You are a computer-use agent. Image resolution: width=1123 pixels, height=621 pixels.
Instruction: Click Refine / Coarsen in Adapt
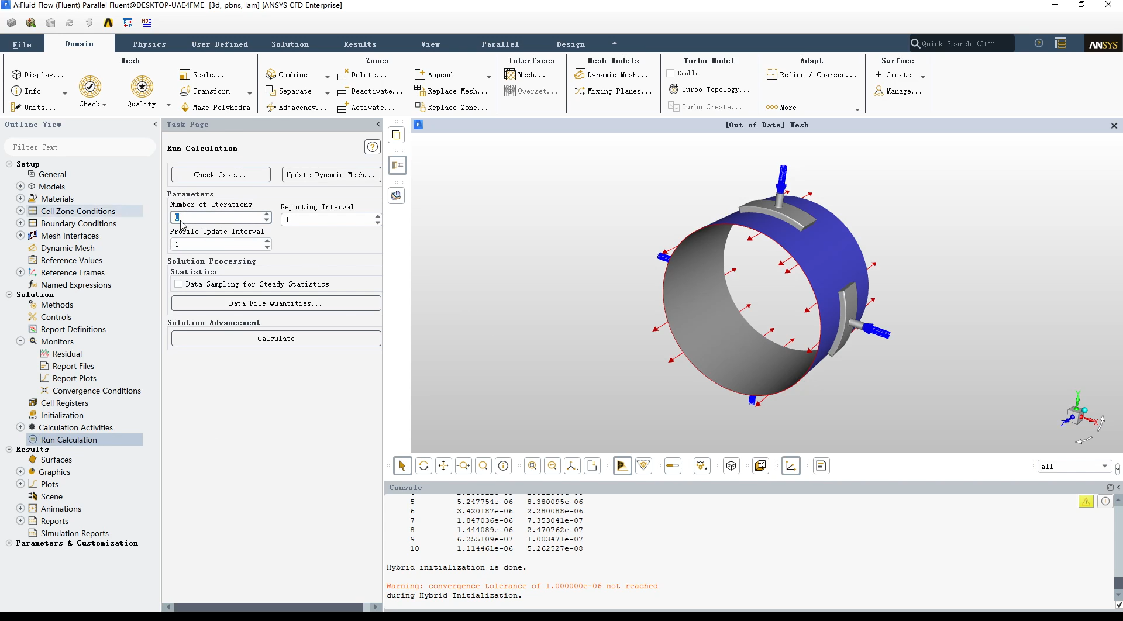coord(812,75)
